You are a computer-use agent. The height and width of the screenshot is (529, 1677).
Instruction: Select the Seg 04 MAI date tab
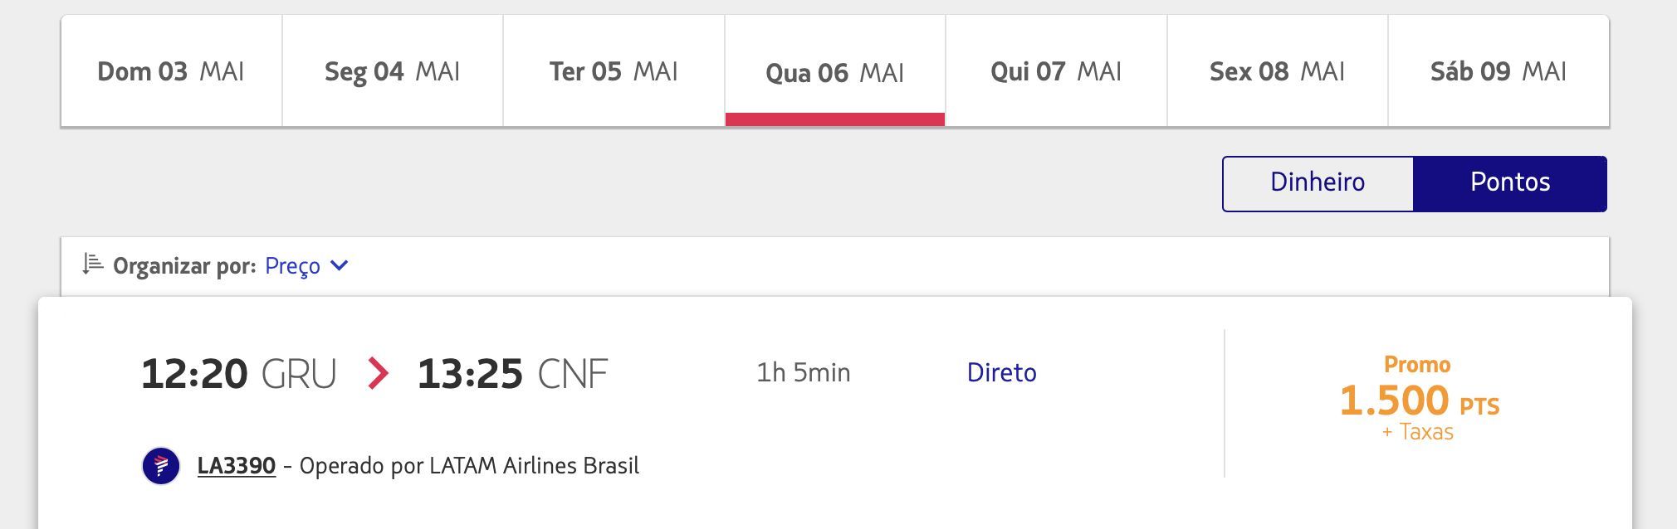click(393, 71)
